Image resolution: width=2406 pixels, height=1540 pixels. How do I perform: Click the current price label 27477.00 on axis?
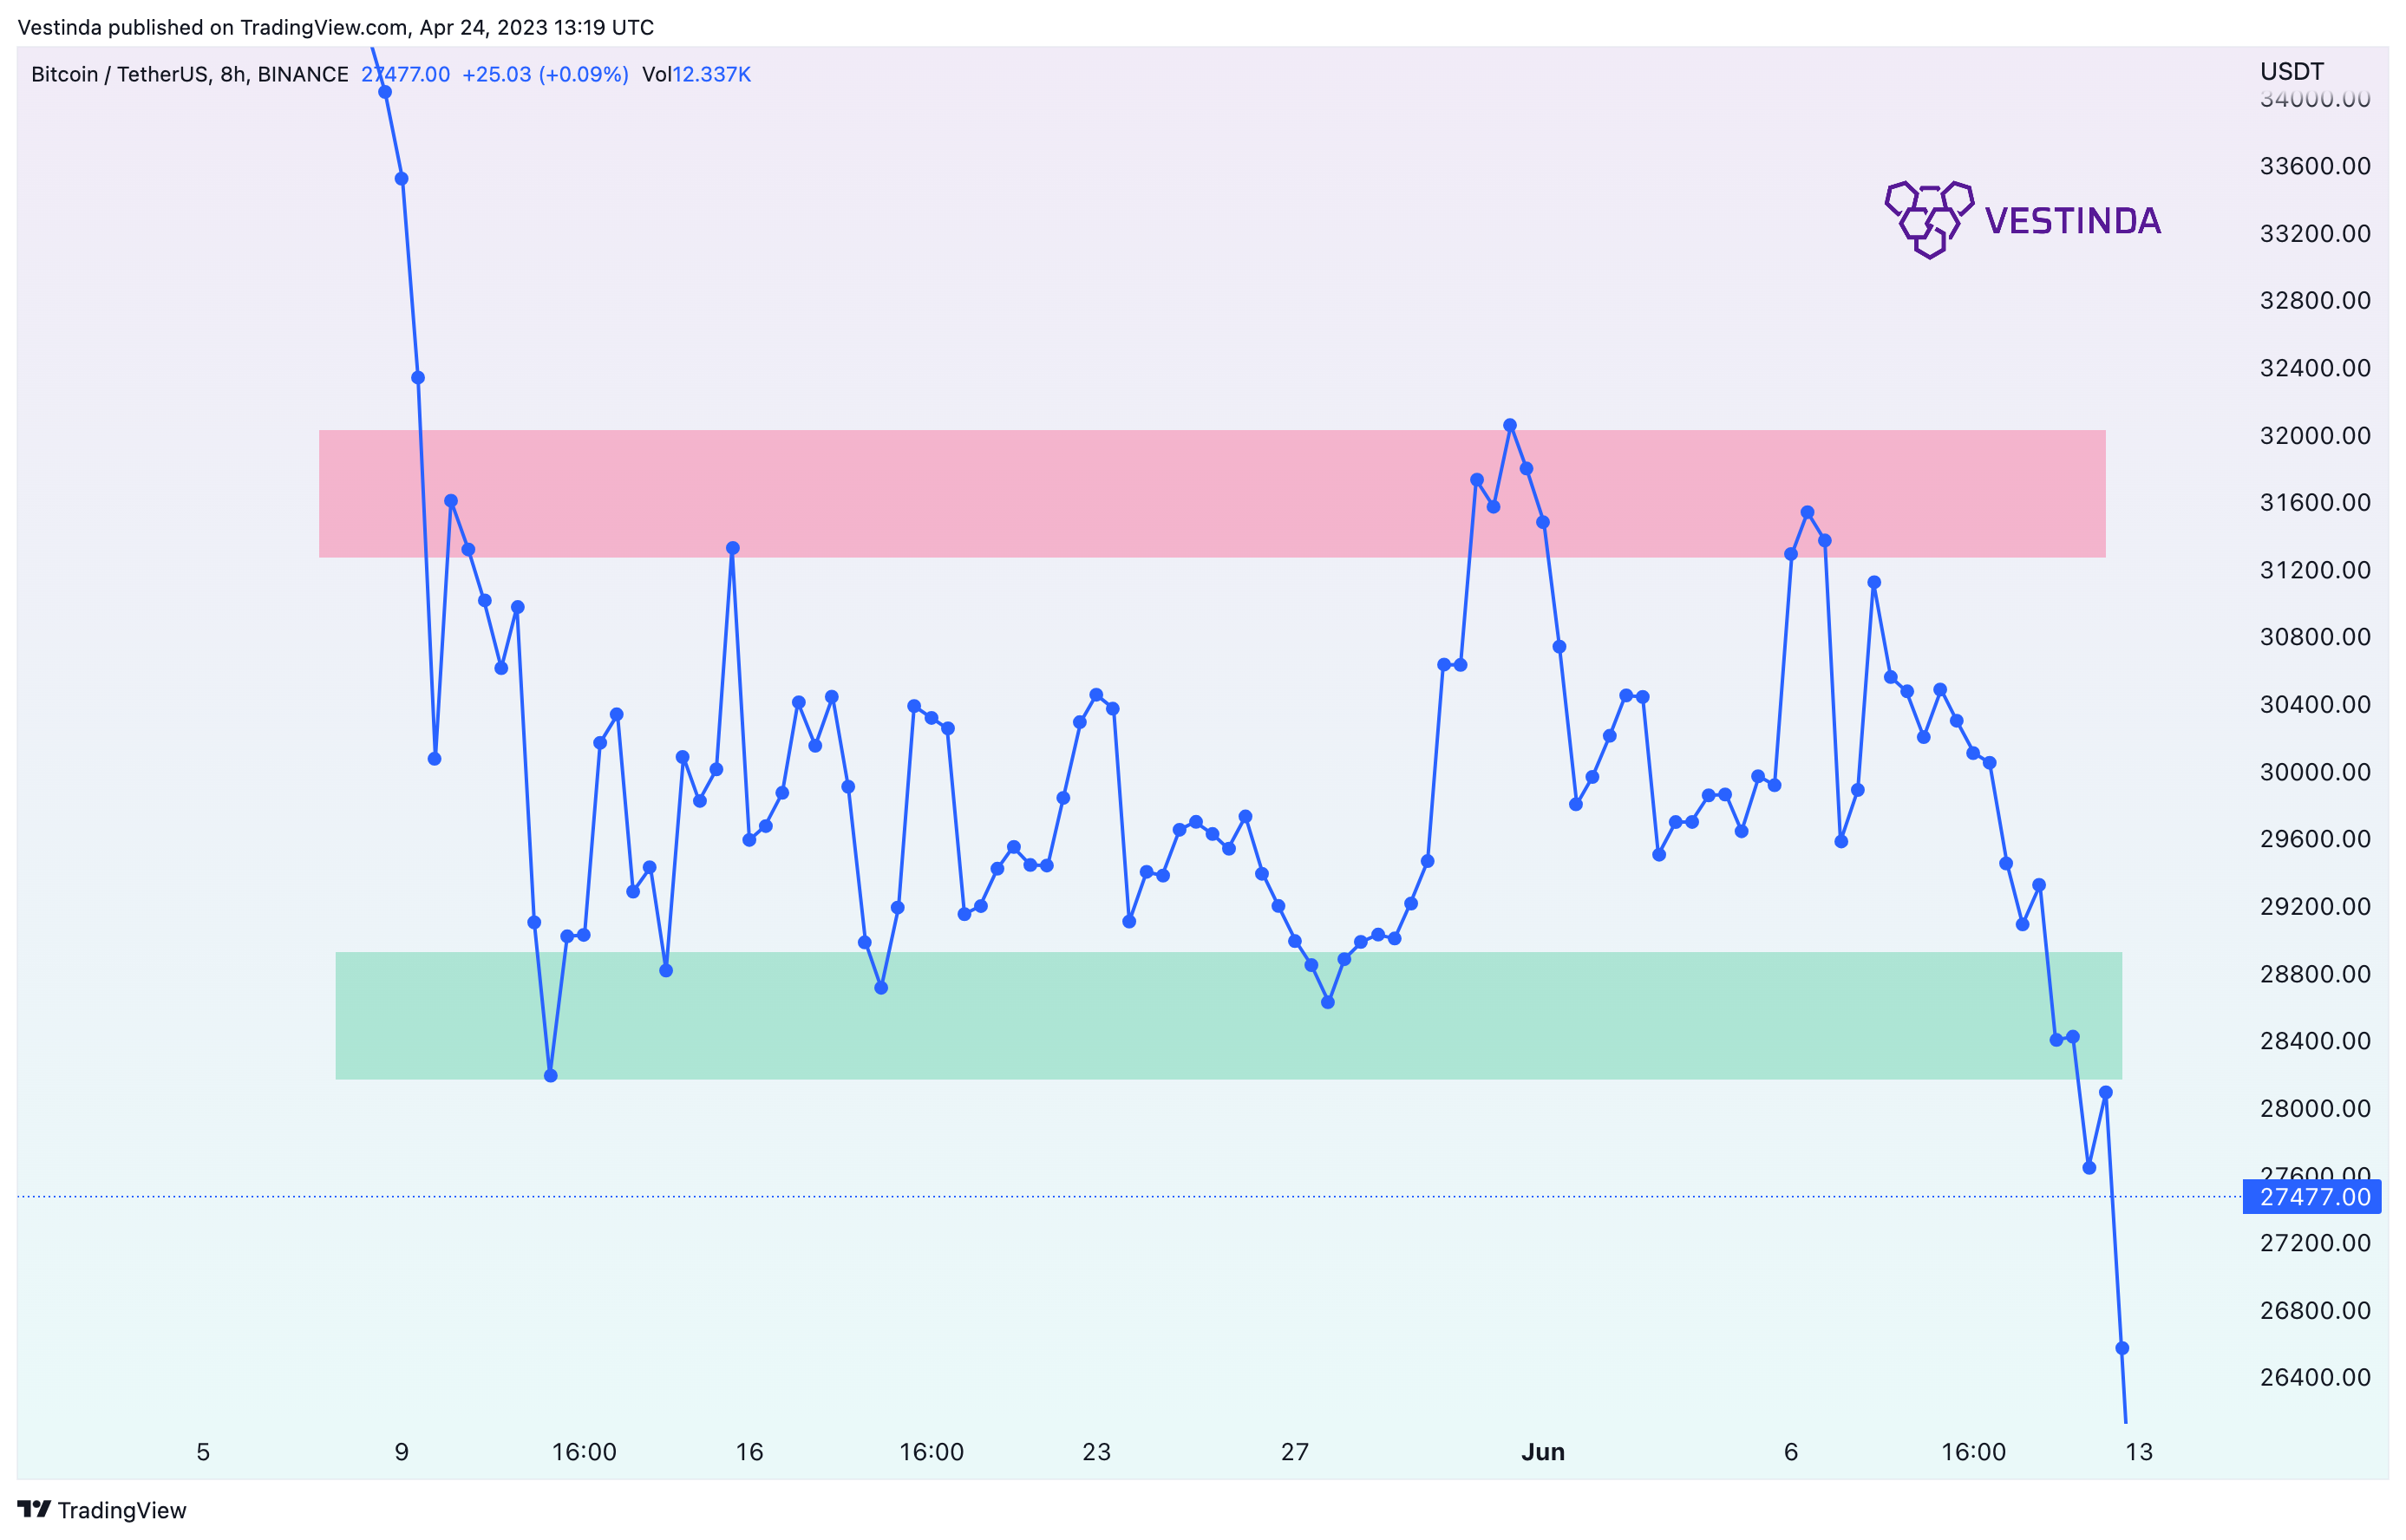coord(2313,1196)
